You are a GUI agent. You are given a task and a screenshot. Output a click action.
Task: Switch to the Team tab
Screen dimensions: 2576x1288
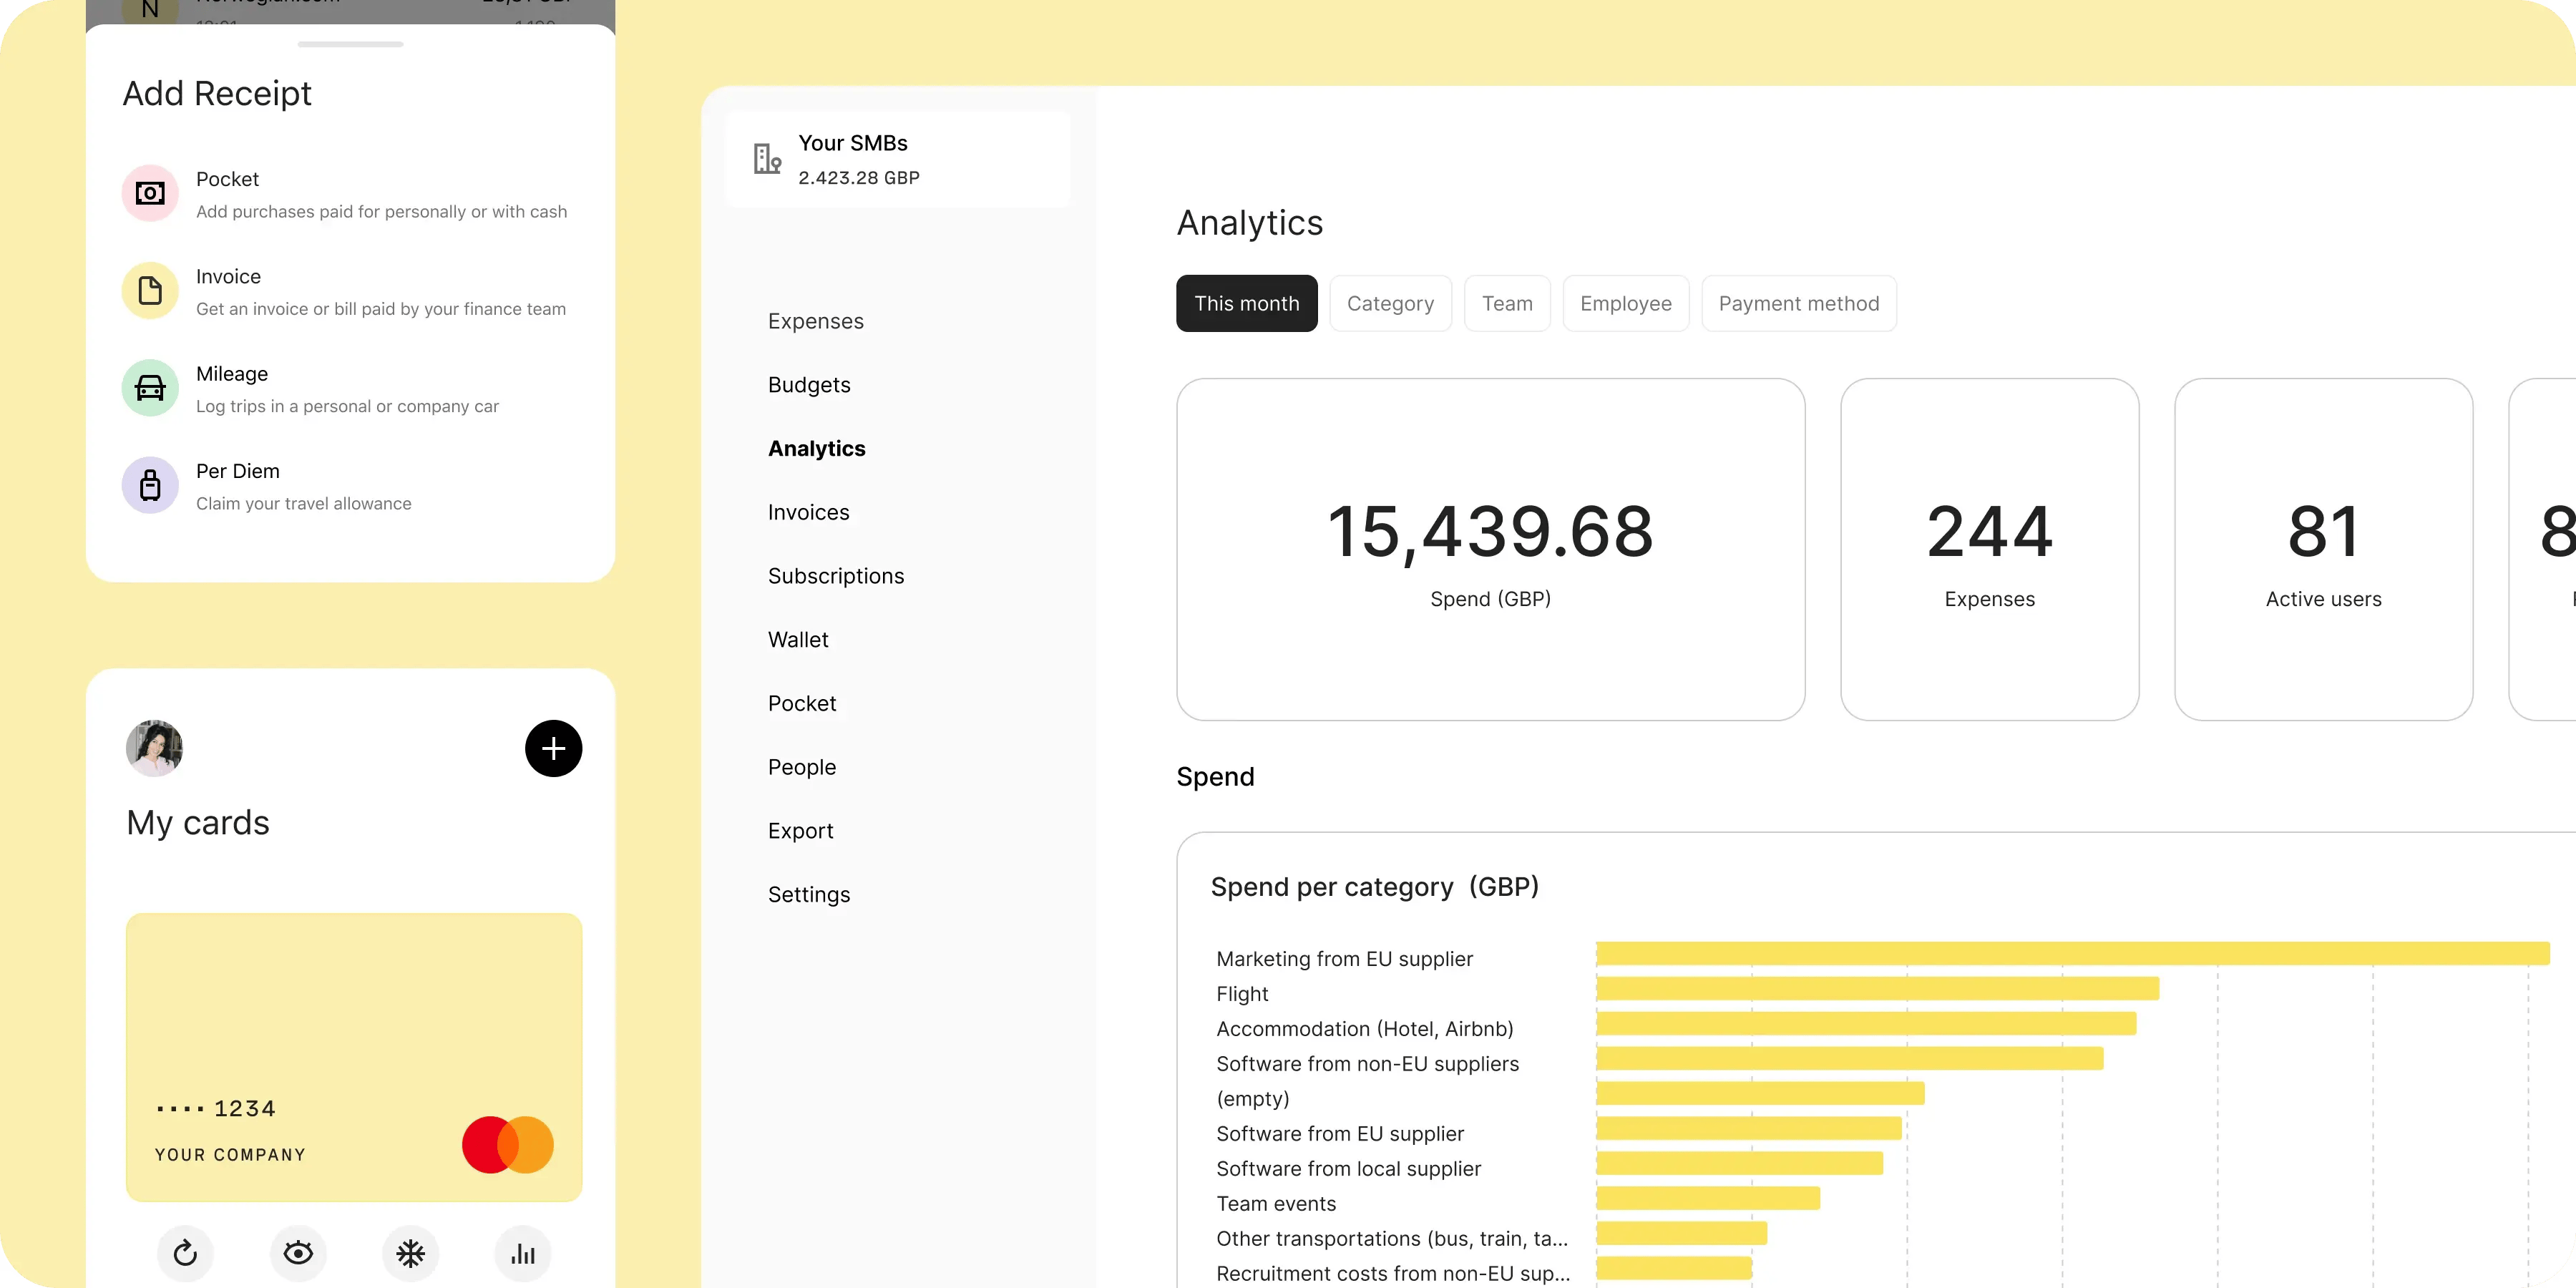click(x=1507, y=303)
